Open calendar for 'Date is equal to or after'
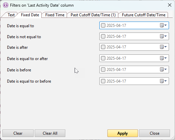Image resolution: width=175 pixels, height=140 pixels. click(162, 58)
